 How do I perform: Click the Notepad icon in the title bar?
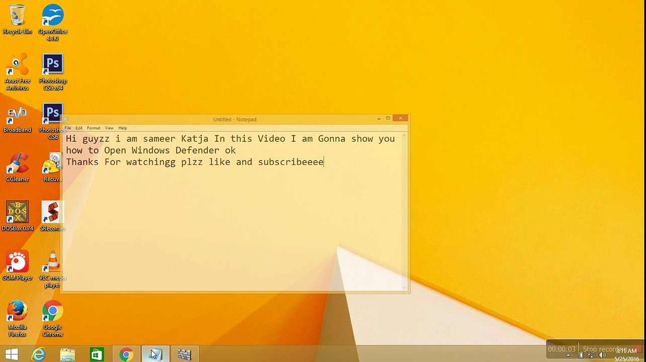tap(66, 119)
